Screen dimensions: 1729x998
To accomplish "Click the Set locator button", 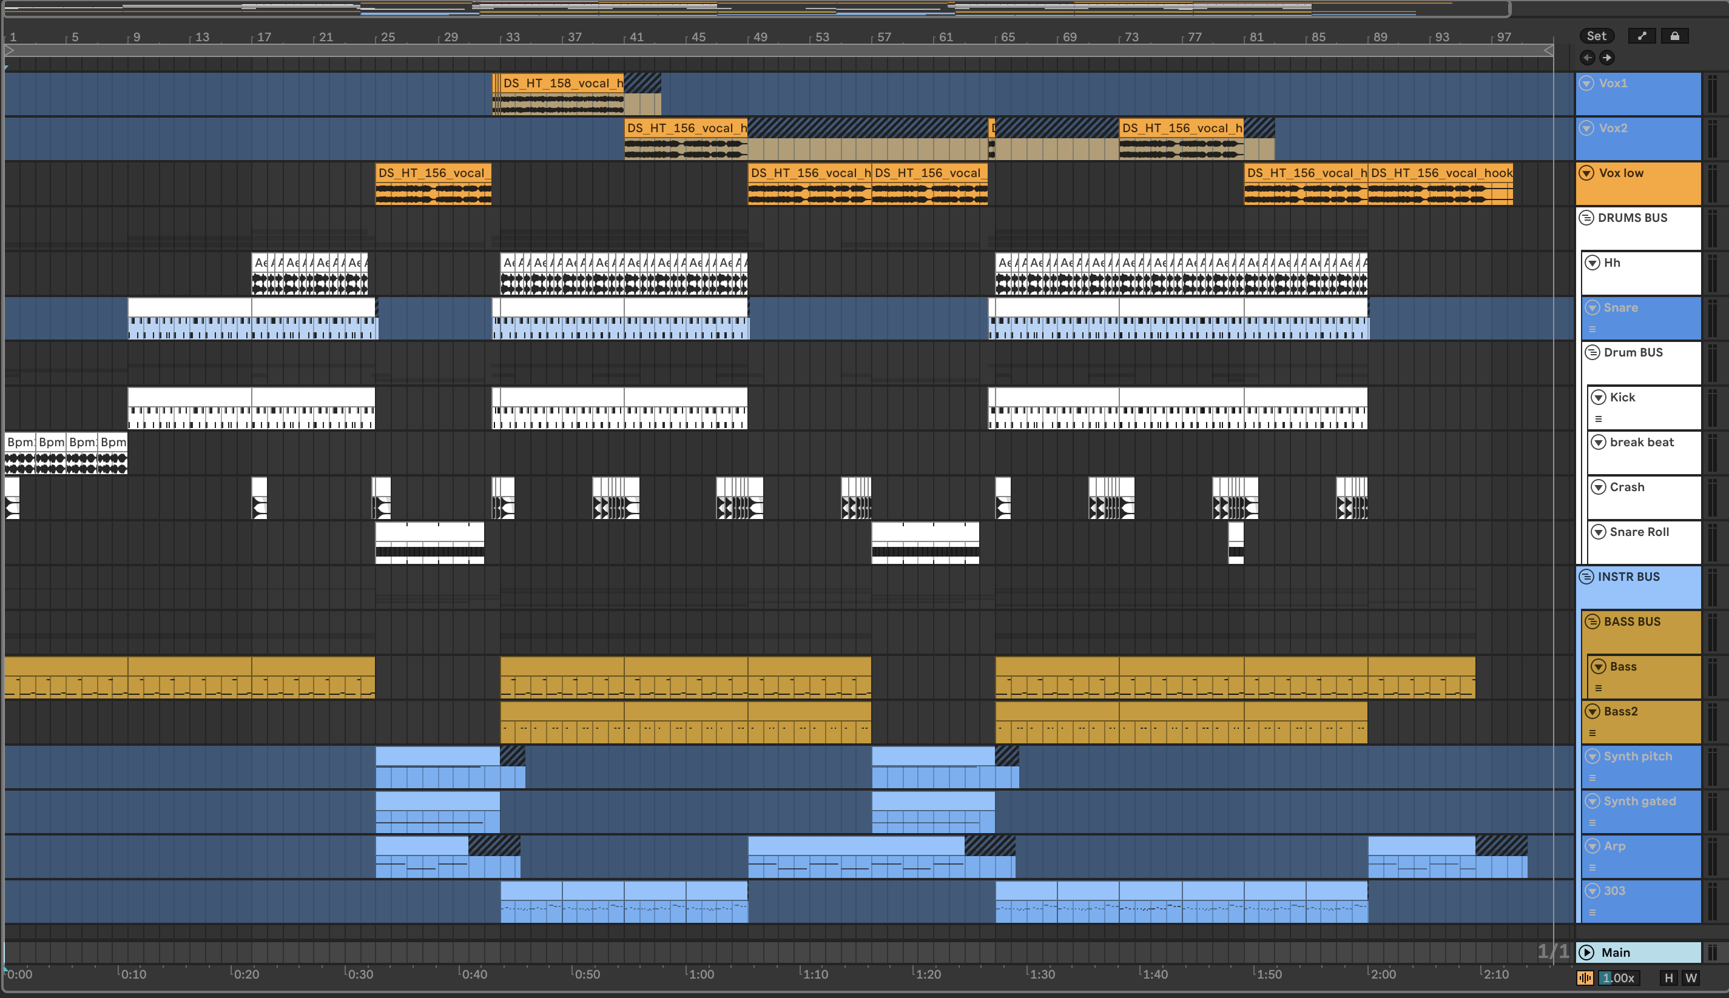I will coord(1596,36).
